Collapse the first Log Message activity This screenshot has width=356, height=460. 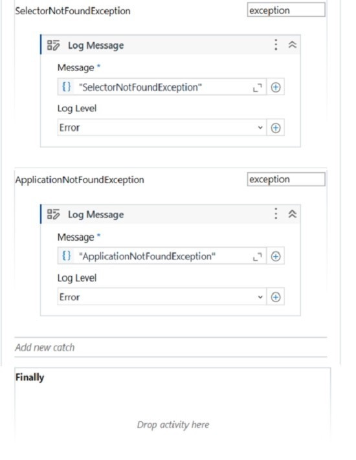click(x=293, y=45)
